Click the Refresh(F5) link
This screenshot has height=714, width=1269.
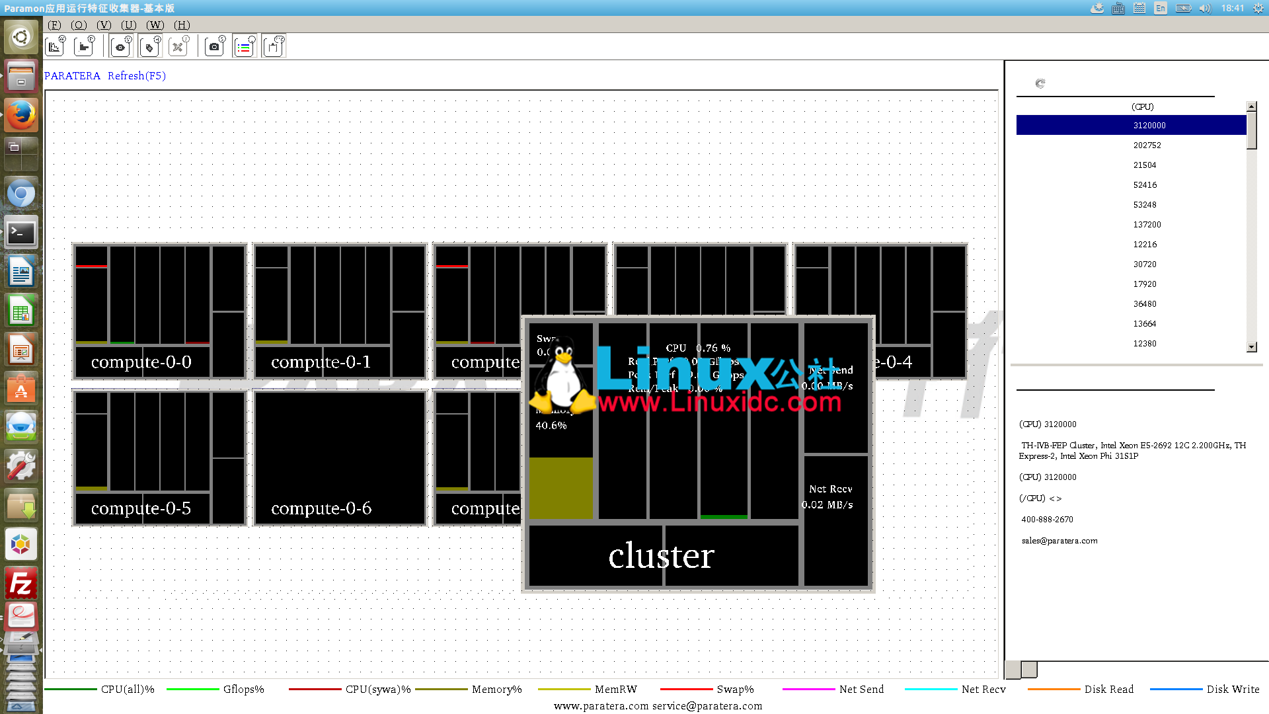pos(137,76)
